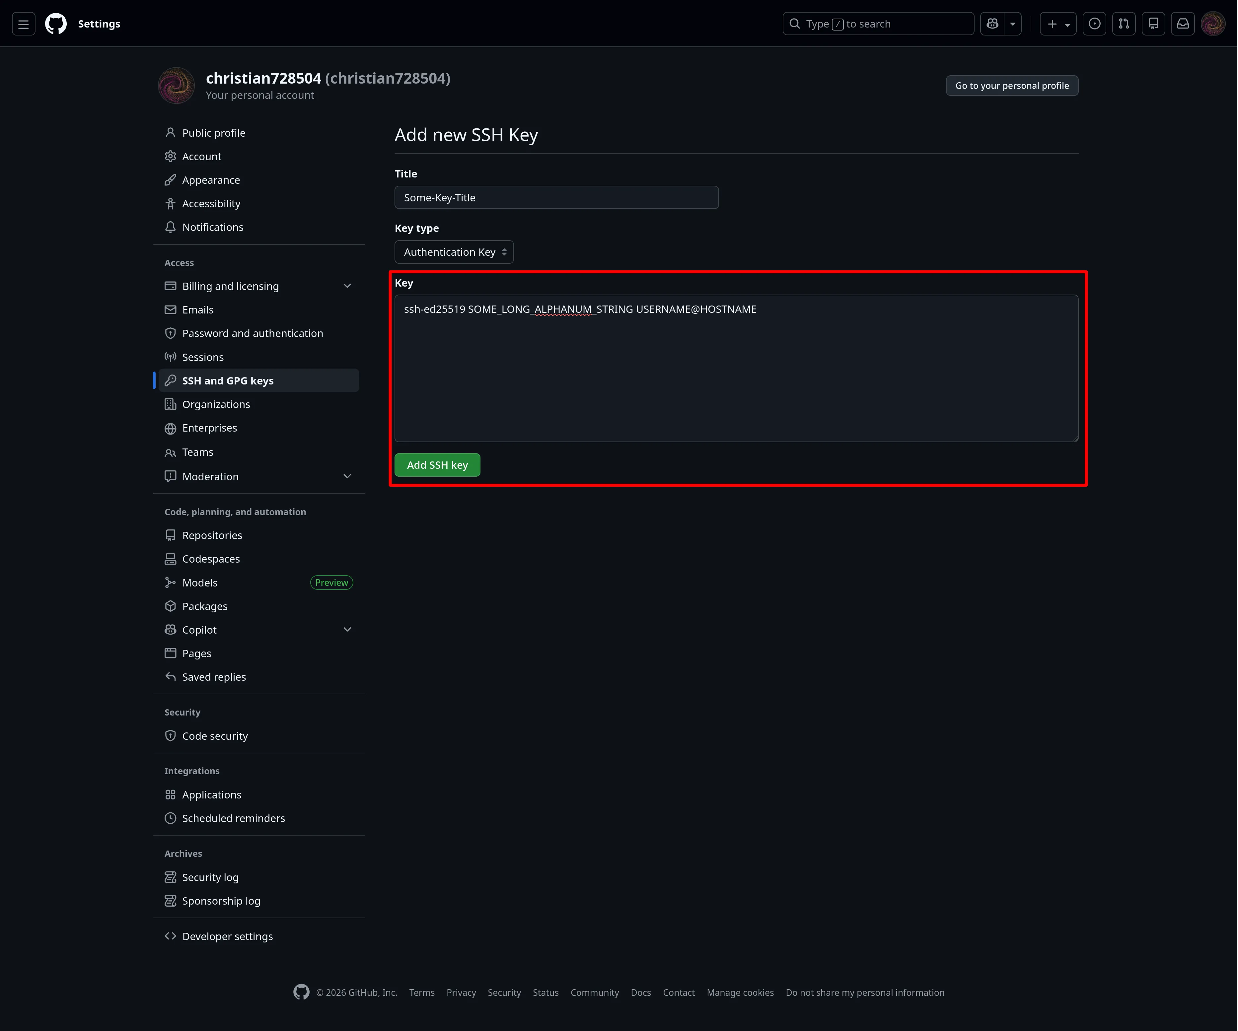Open repositories icon in header

(x=1153, y=24)
